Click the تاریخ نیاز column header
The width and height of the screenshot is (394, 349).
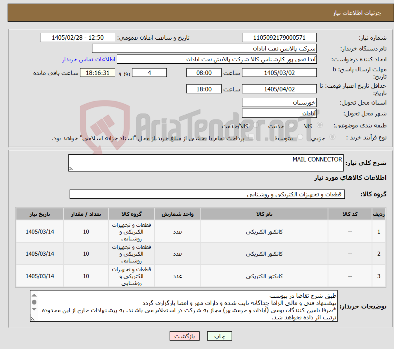tap(40, 214)
